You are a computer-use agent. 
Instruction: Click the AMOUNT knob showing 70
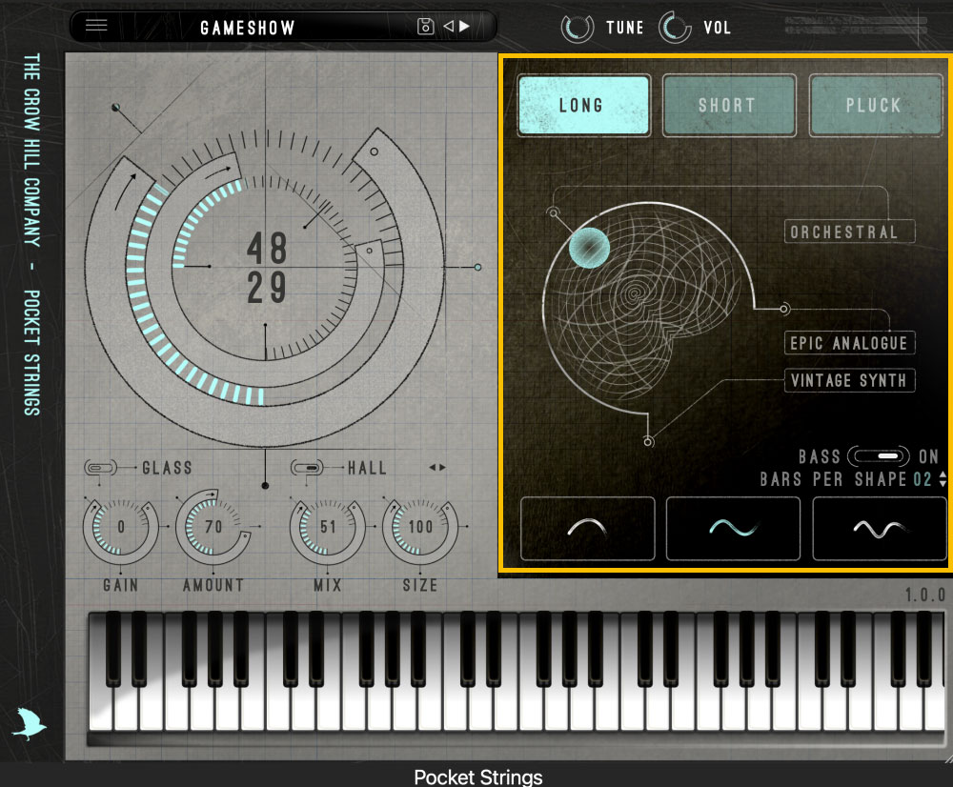point(213,527)
